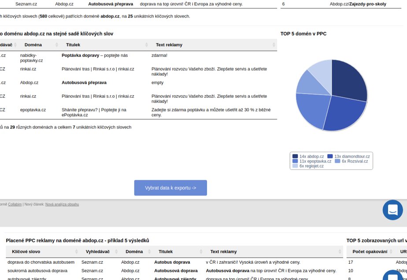Click 'doprava do chorvatska autobusem' keyword

point(41,262)
